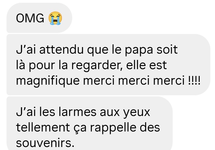Click the word "attendu"
This screenshot has height=150, width=215.
pyautogui.click(x=61, y=49)
